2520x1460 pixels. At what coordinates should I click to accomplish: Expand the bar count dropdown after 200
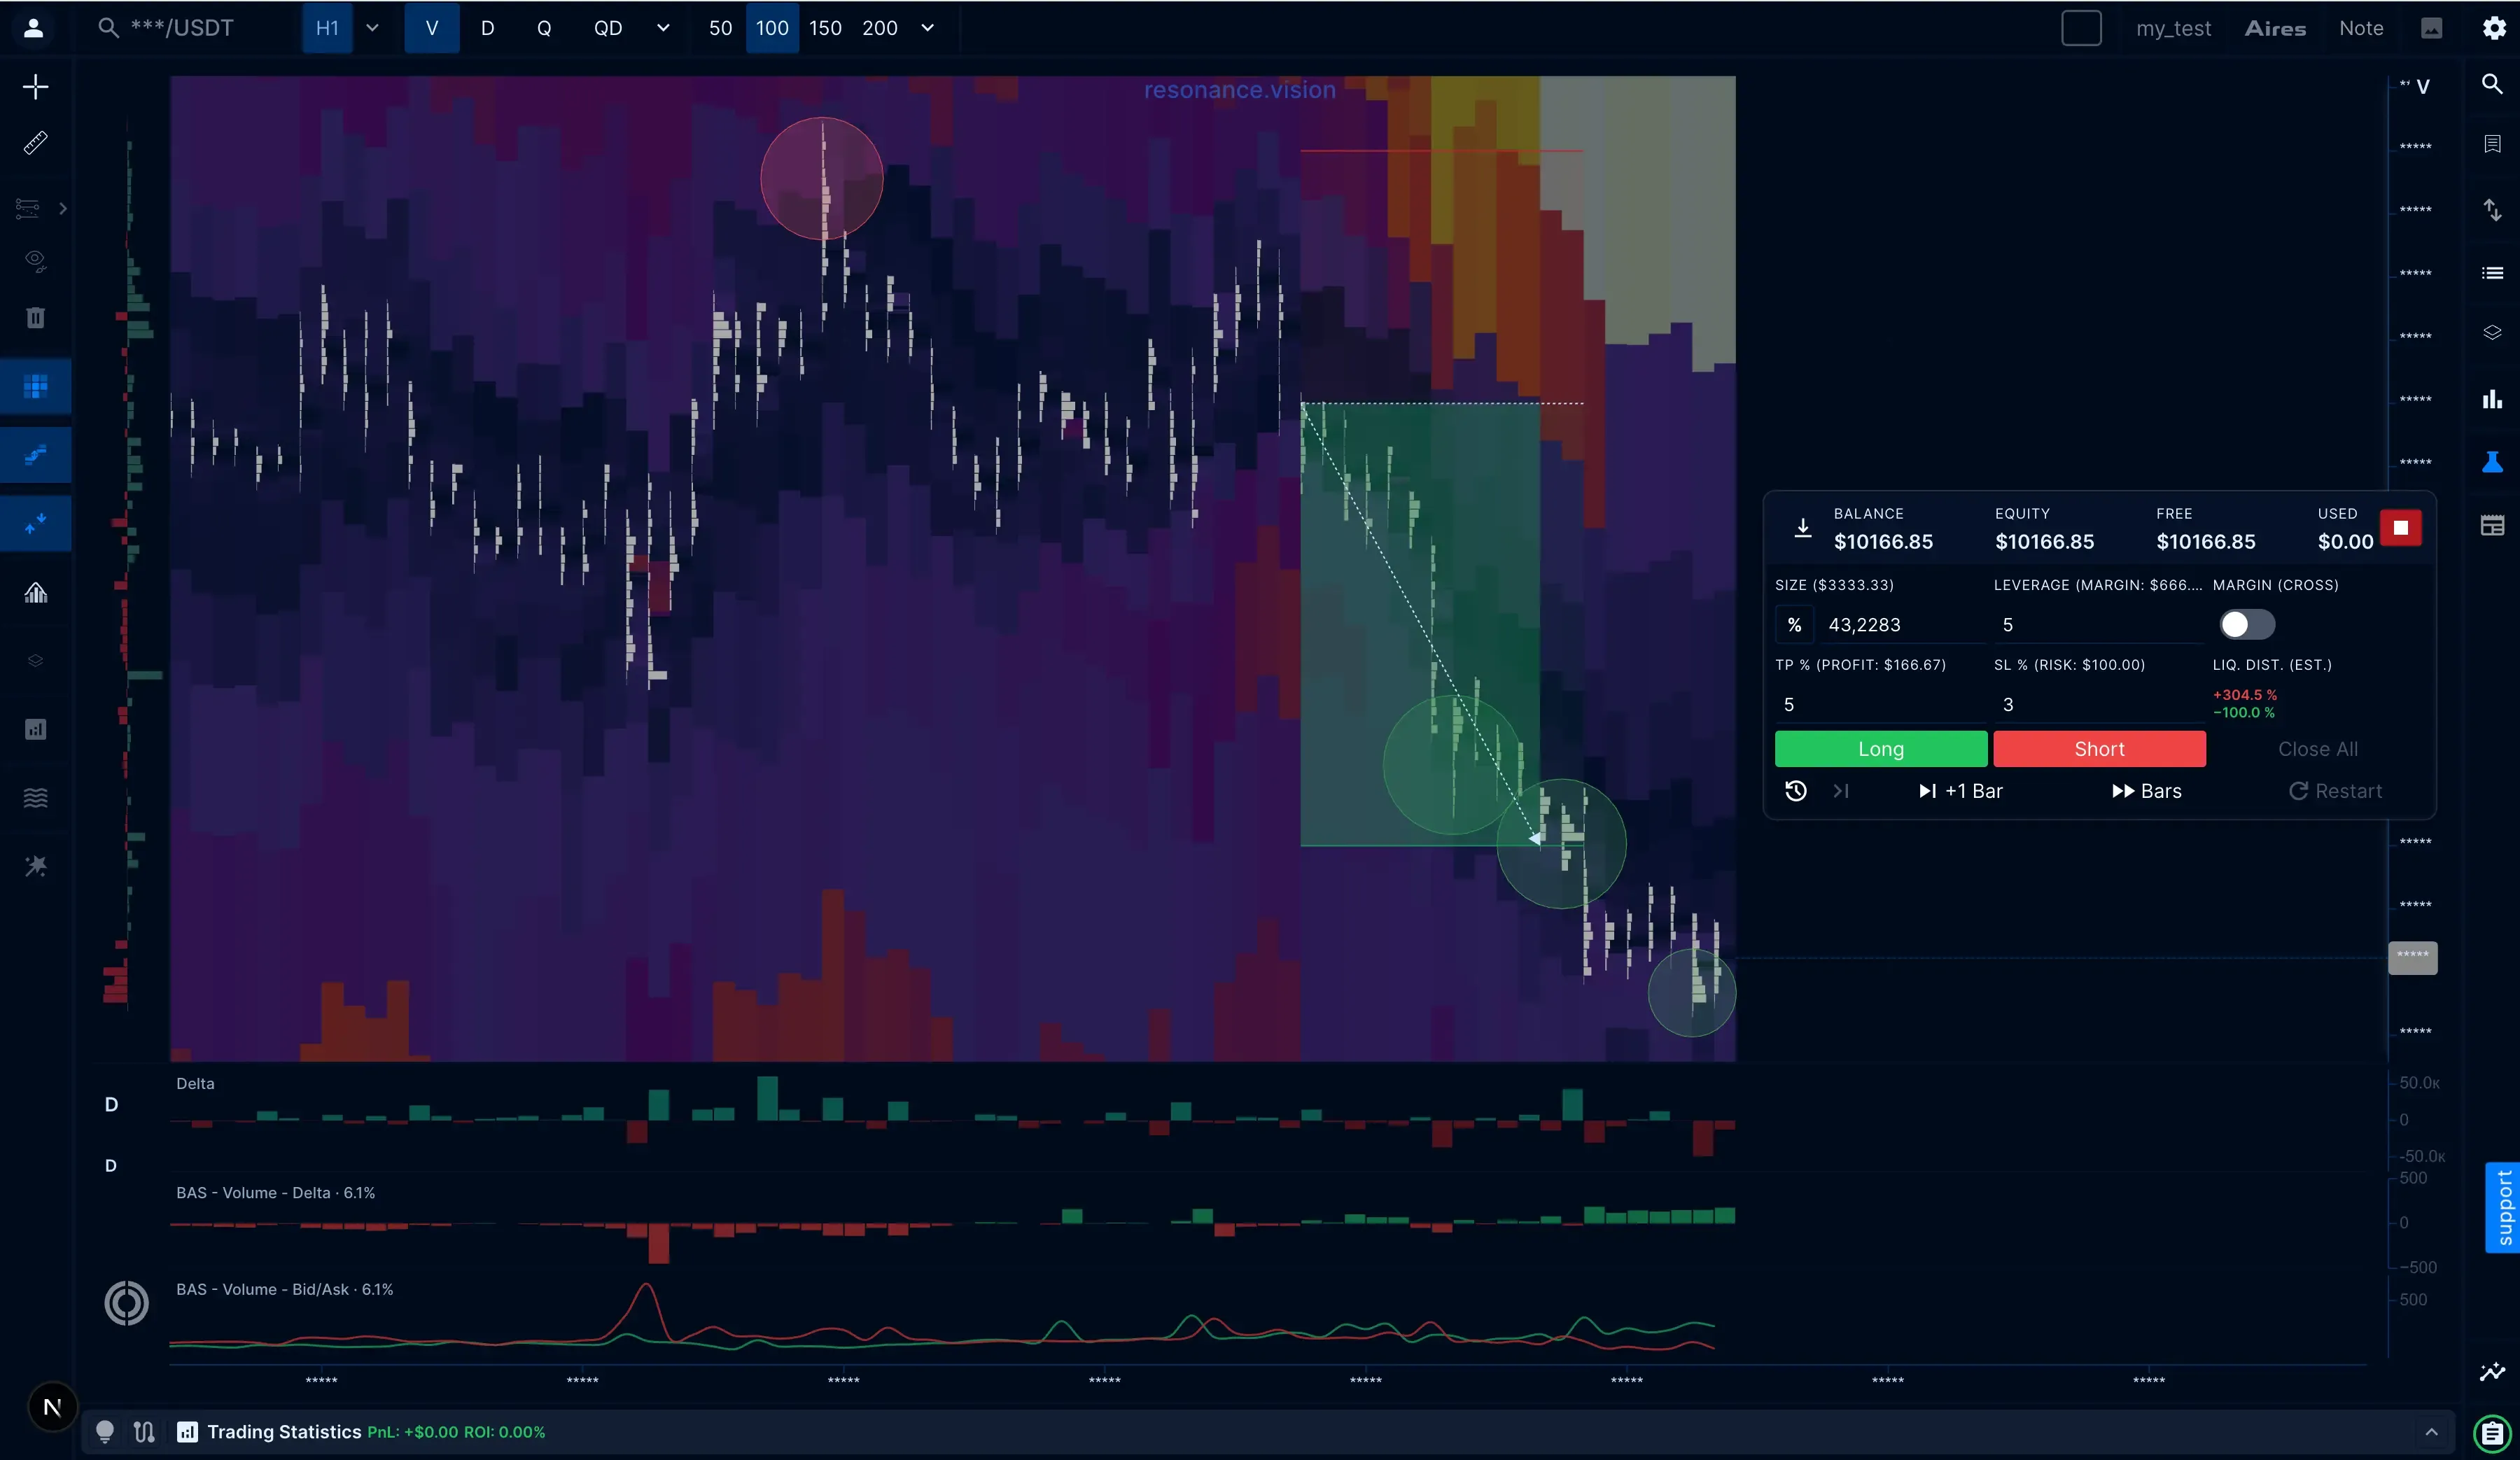click(927, 28)
